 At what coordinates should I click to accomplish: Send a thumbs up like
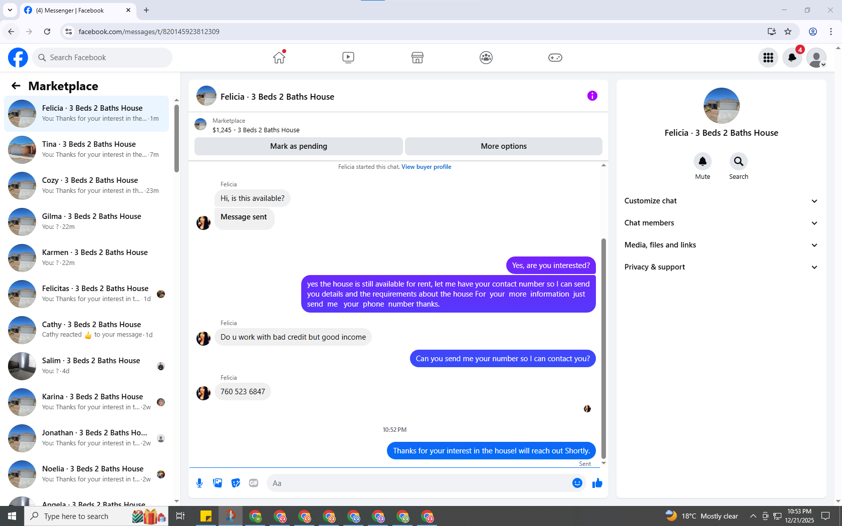pos(597,483)
